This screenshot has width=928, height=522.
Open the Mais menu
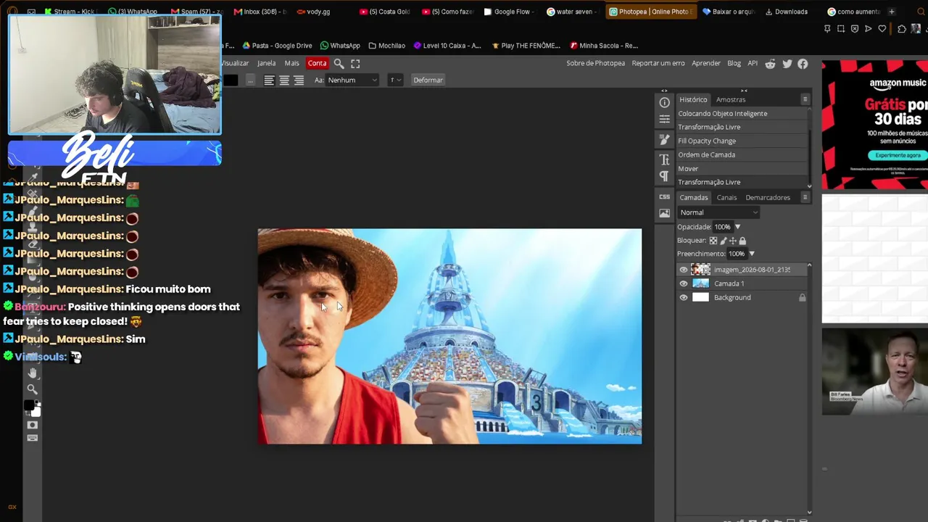291,64
